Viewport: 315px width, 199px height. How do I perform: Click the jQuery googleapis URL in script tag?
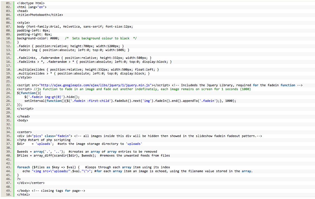click(96, 85)
